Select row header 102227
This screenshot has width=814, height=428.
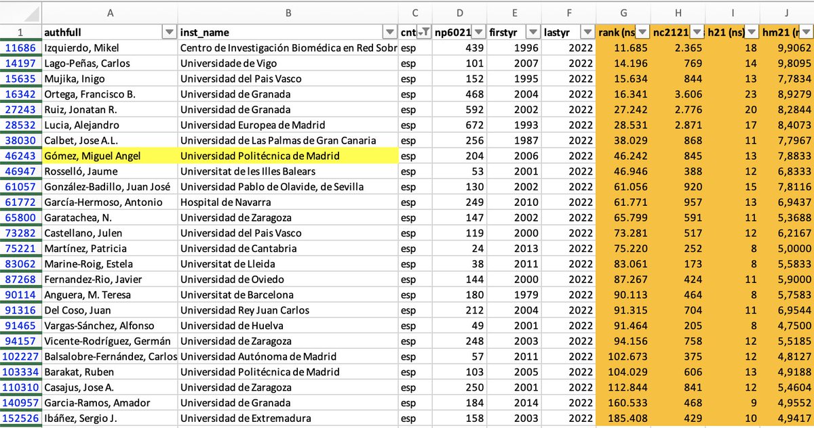click(x=20, y=356)
